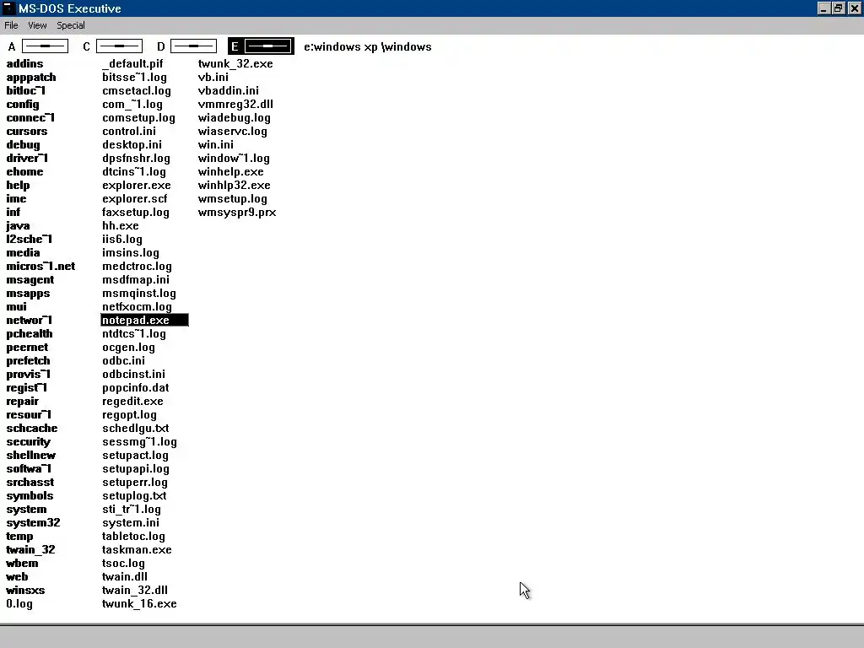The height and width of the screenshot is (648, 864).
Task: Restore the MS-DOS Executive window
Action: 838,8
